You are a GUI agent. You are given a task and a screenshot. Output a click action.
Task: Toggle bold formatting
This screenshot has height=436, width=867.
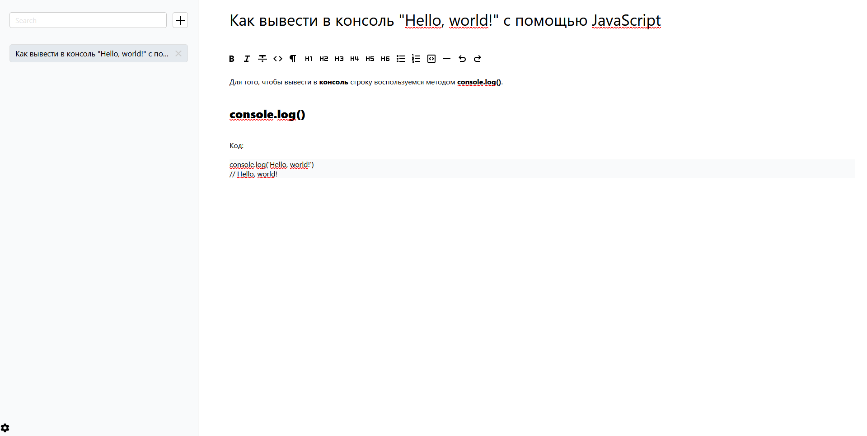pyautogui.click(x=232, y=59)
